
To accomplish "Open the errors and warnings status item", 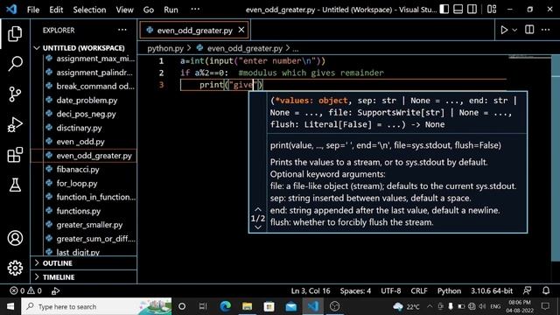I will pos(25,290).
